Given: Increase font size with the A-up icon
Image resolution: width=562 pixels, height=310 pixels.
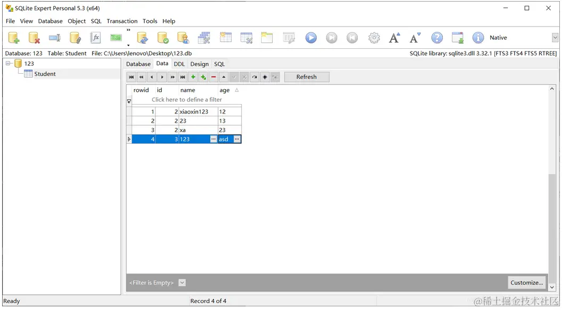Looking at the screenshot, I should pos(395,38).
